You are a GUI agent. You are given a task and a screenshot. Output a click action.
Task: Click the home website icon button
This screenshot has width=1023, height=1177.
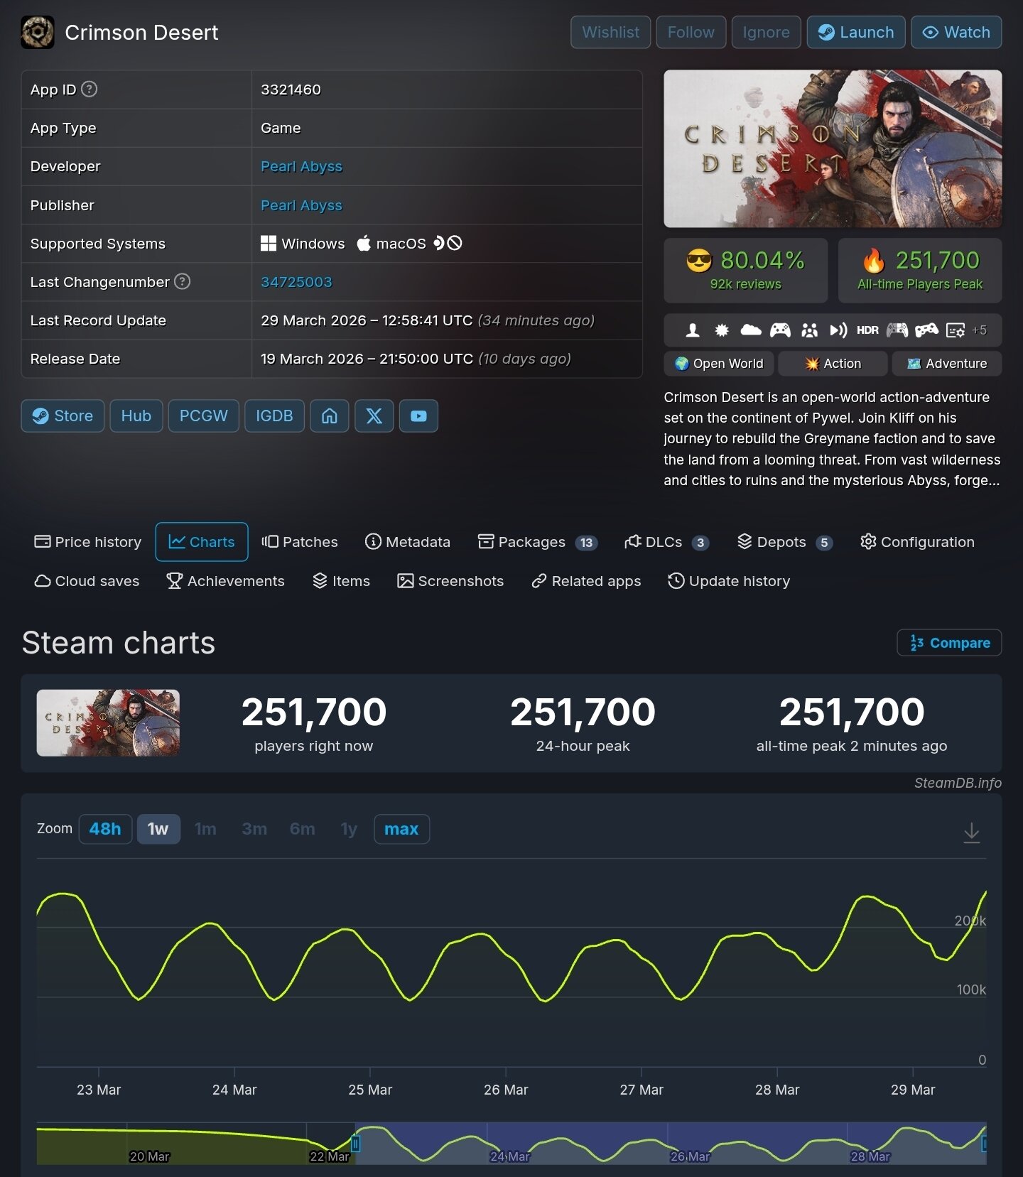pyautogui.click(x=329, y=416)
